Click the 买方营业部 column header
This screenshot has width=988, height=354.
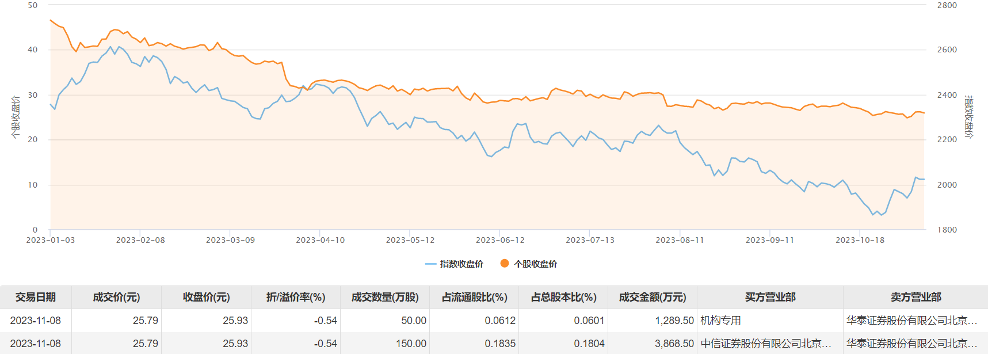tap(770, 297)
